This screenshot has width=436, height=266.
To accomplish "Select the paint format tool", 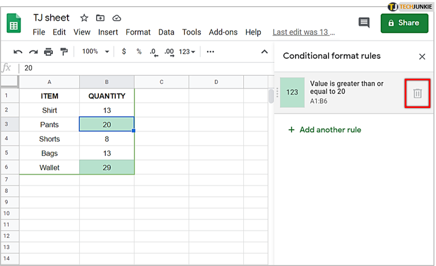I will [64, 52].
